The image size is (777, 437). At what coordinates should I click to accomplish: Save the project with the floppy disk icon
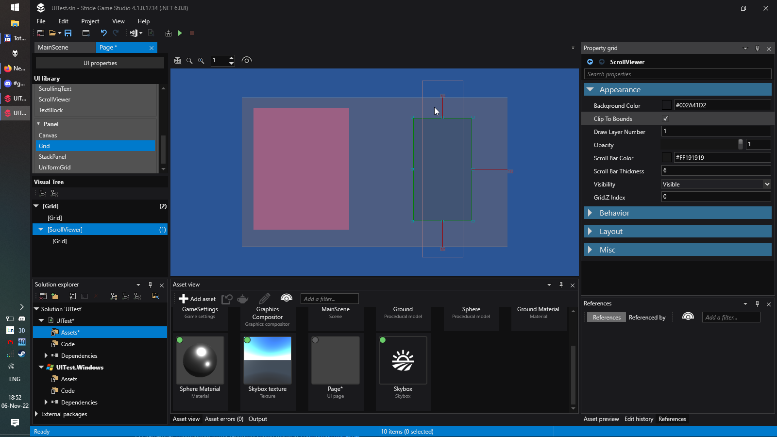click(68, 33)
